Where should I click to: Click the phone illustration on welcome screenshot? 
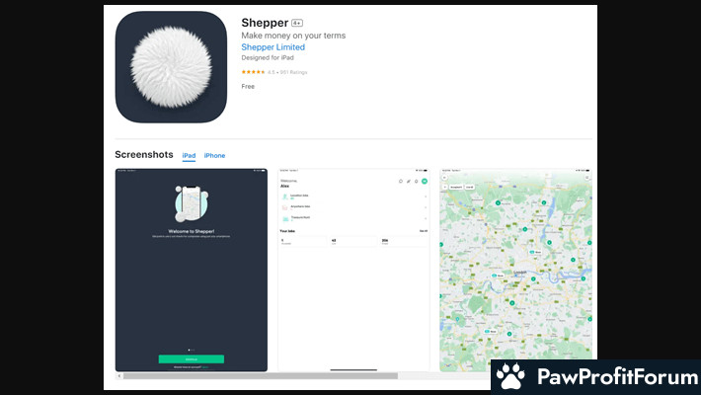tap(192, 202)
